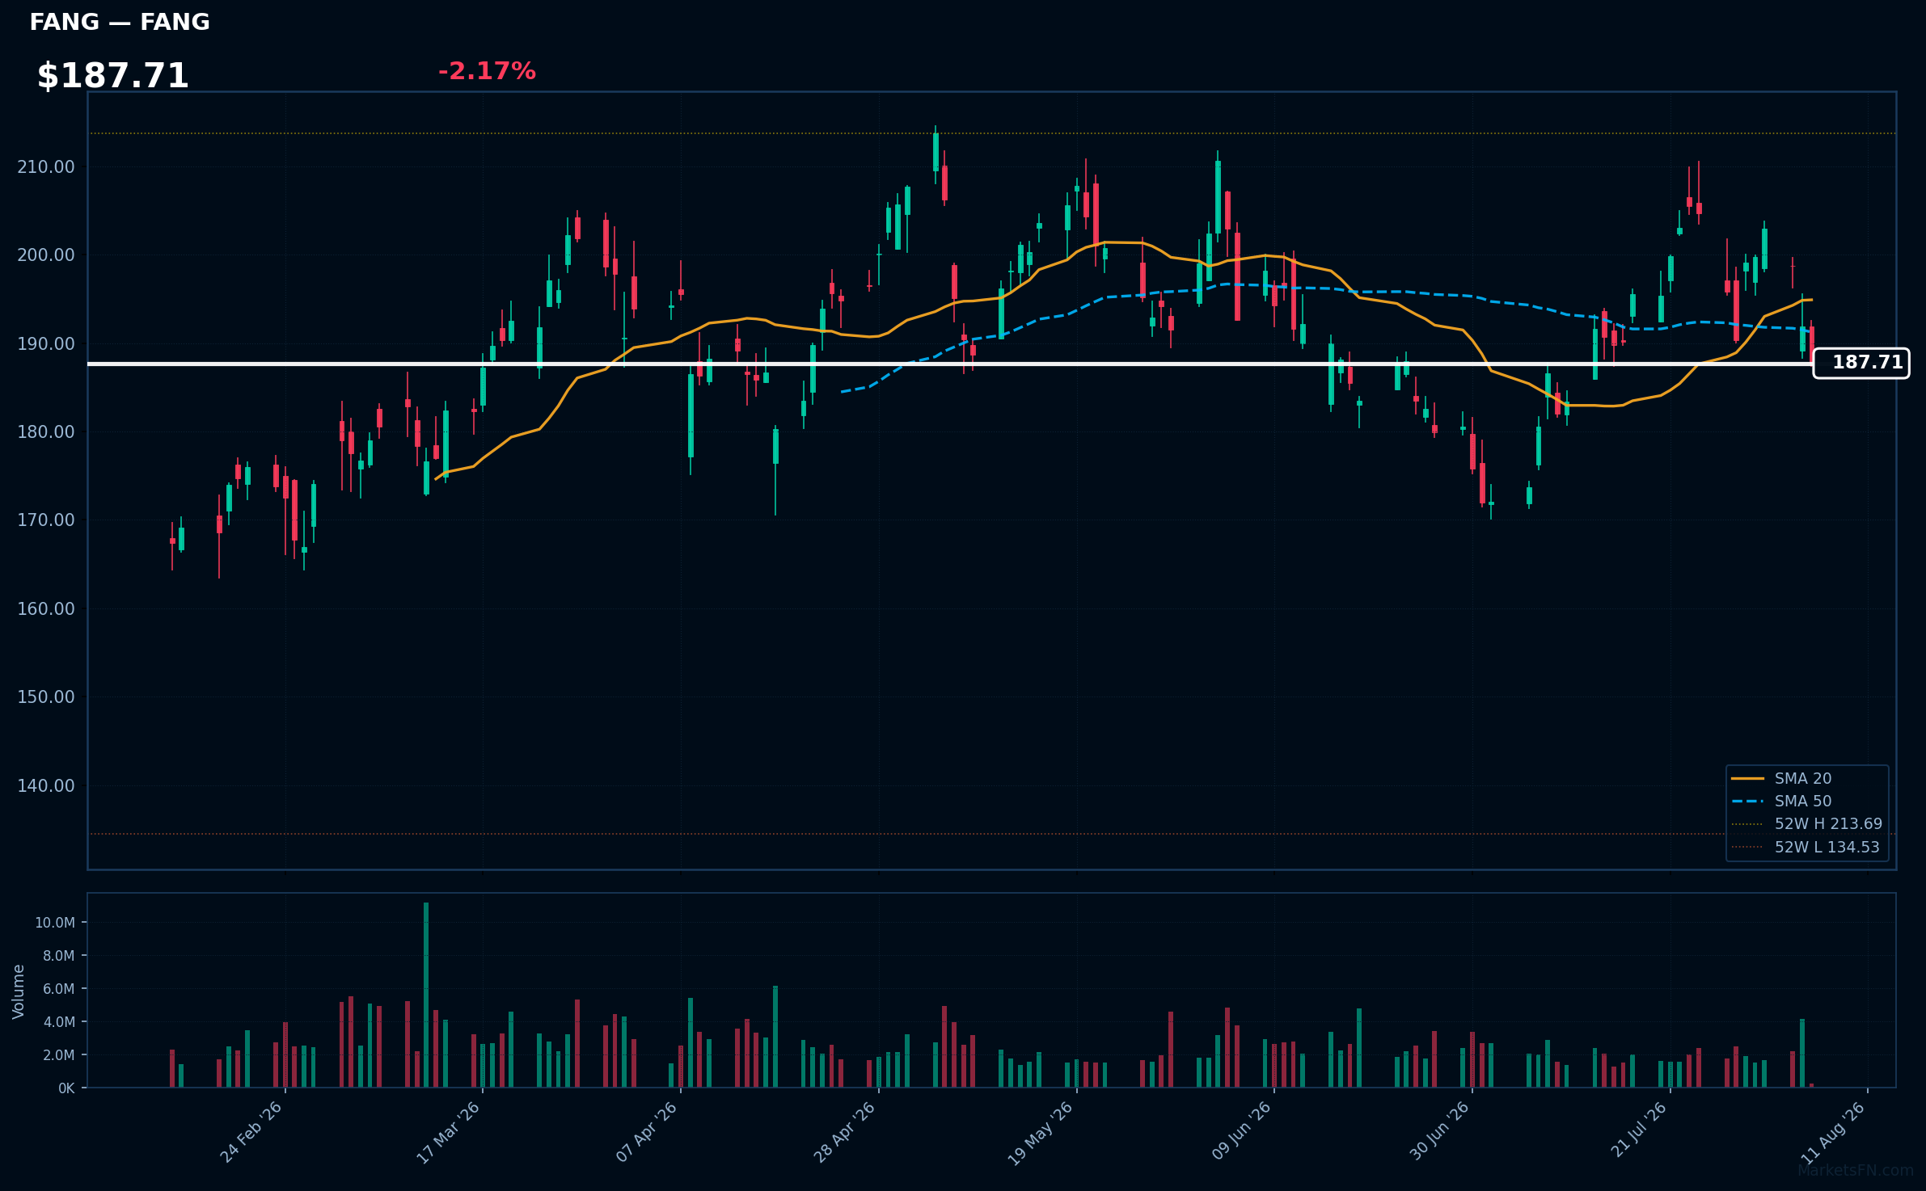Click the 30 Jun '26 date label
The width and height of the screenshot is (1926, 1191).
point(1439,1131)
